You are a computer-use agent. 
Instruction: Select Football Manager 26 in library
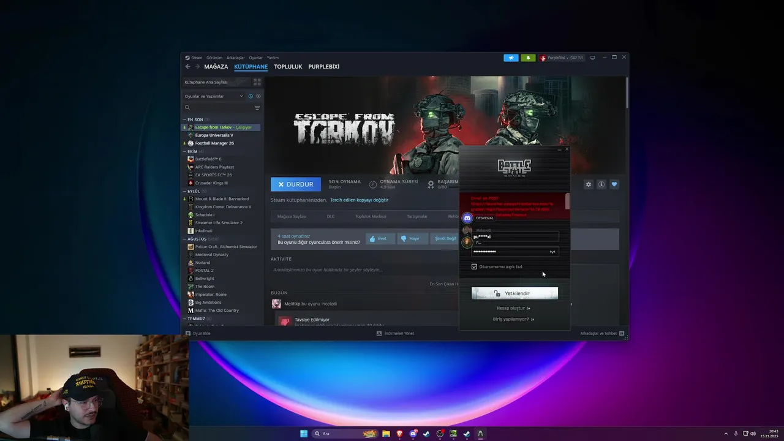pyautogui.click(x=222, y=143)
